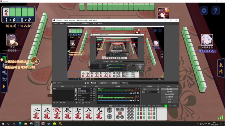Click the 开始录制 start recording button
Viewport: 225px width, 126px height.
click(170, 92)
